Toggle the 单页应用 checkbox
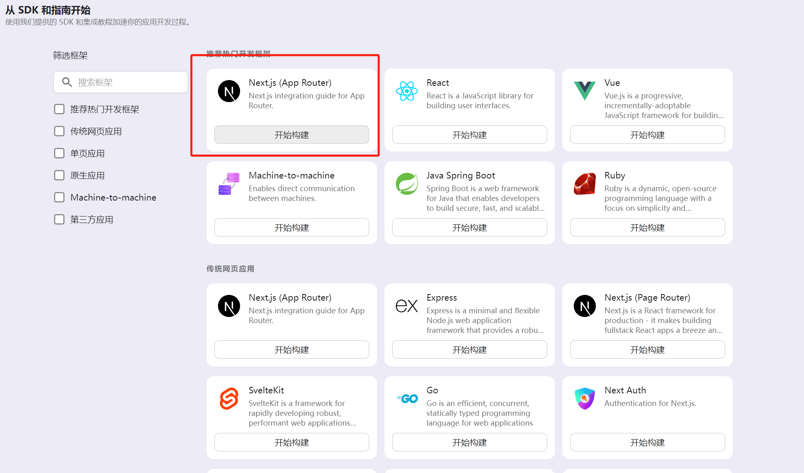The height and width of the screenshot is (473, 804). (59, 153)
